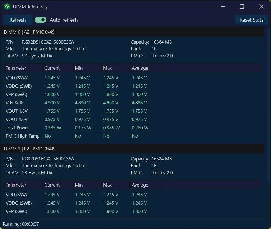Minimize the DIMM Telemetry window
Image resolution: width=271 pixels, height=229 pixels.
pos(223,7)
